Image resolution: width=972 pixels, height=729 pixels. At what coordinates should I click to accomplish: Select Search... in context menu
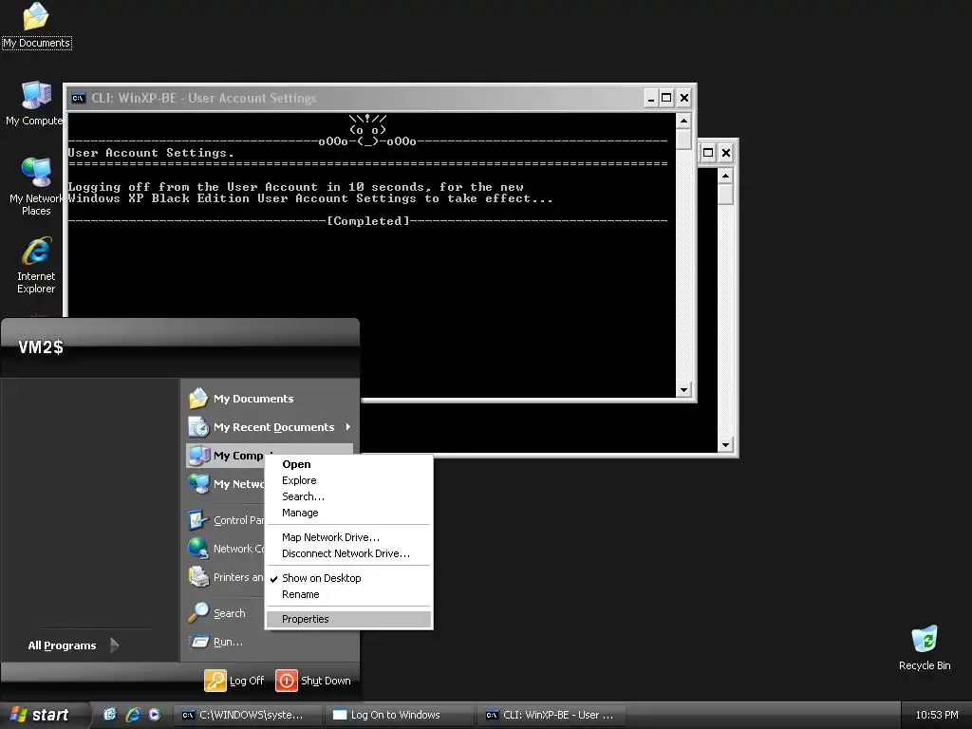[x=348, y=496]
